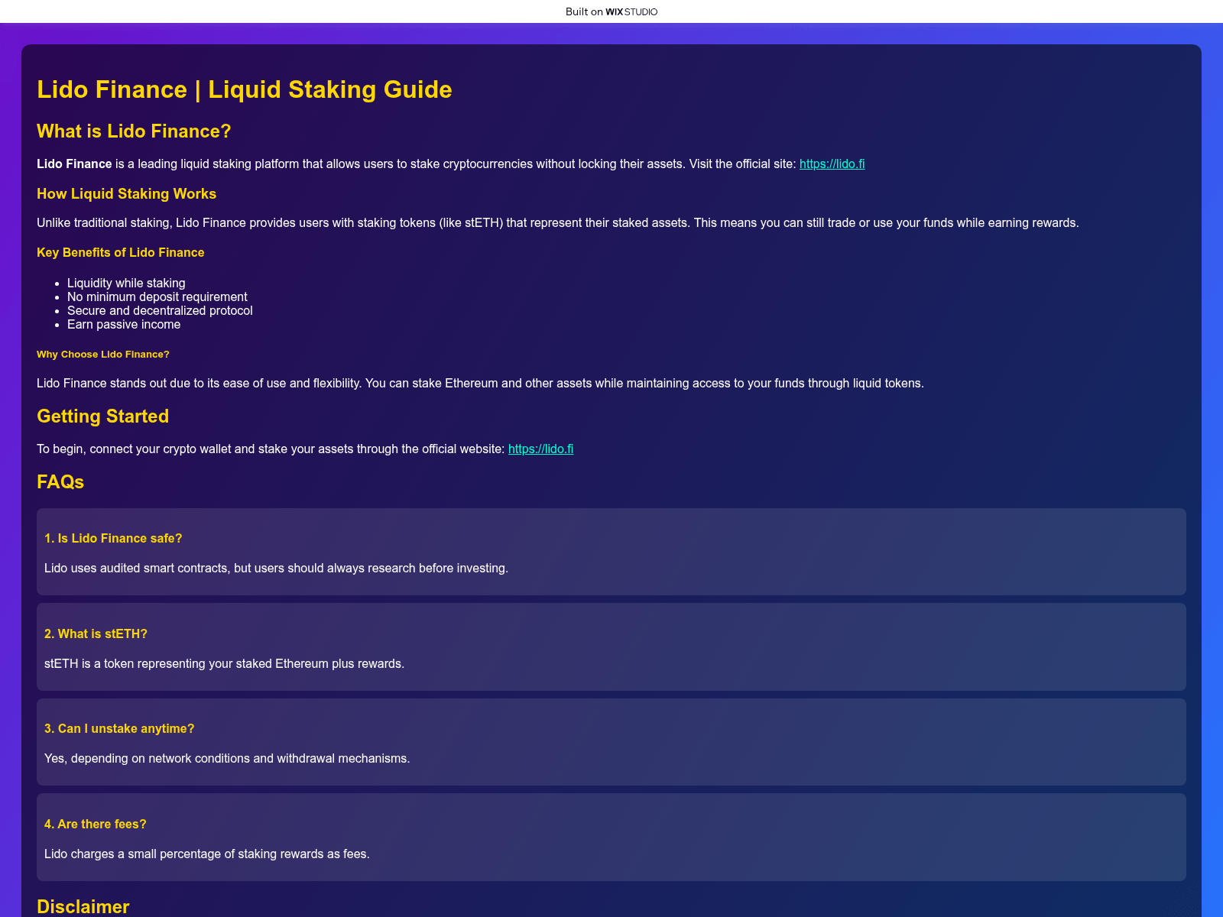Click the 'Disclaimer' heading at the bottom

(x=83, y=906)
